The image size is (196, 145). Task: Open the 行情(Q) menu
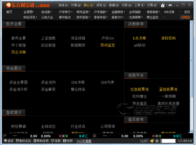click(76, 5)
